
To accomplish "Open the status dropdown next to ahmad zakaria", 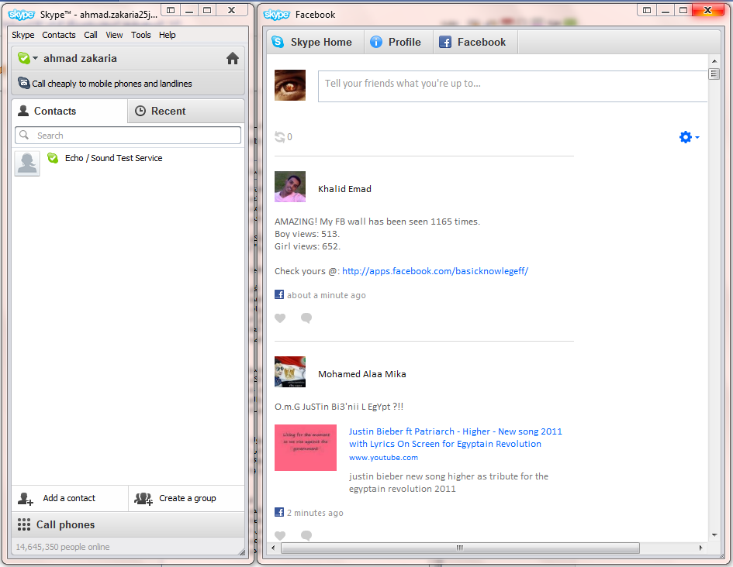I will 35,59.
